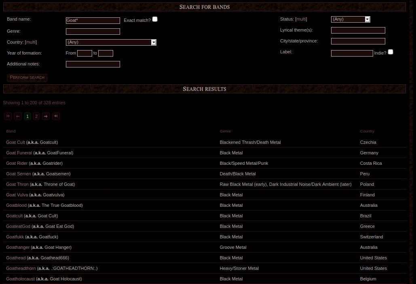This screenshot has width=416, height=284.
Task: Go to previous results page arrow
Action: point(18,116)
